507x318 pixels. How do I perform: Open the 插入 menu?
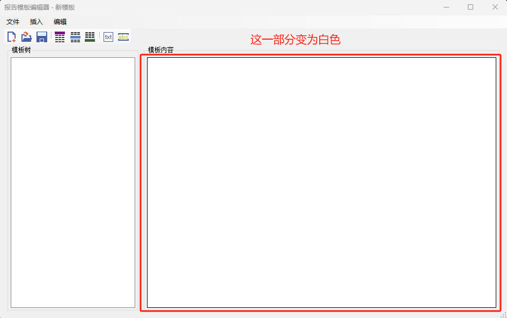point(36,21)
